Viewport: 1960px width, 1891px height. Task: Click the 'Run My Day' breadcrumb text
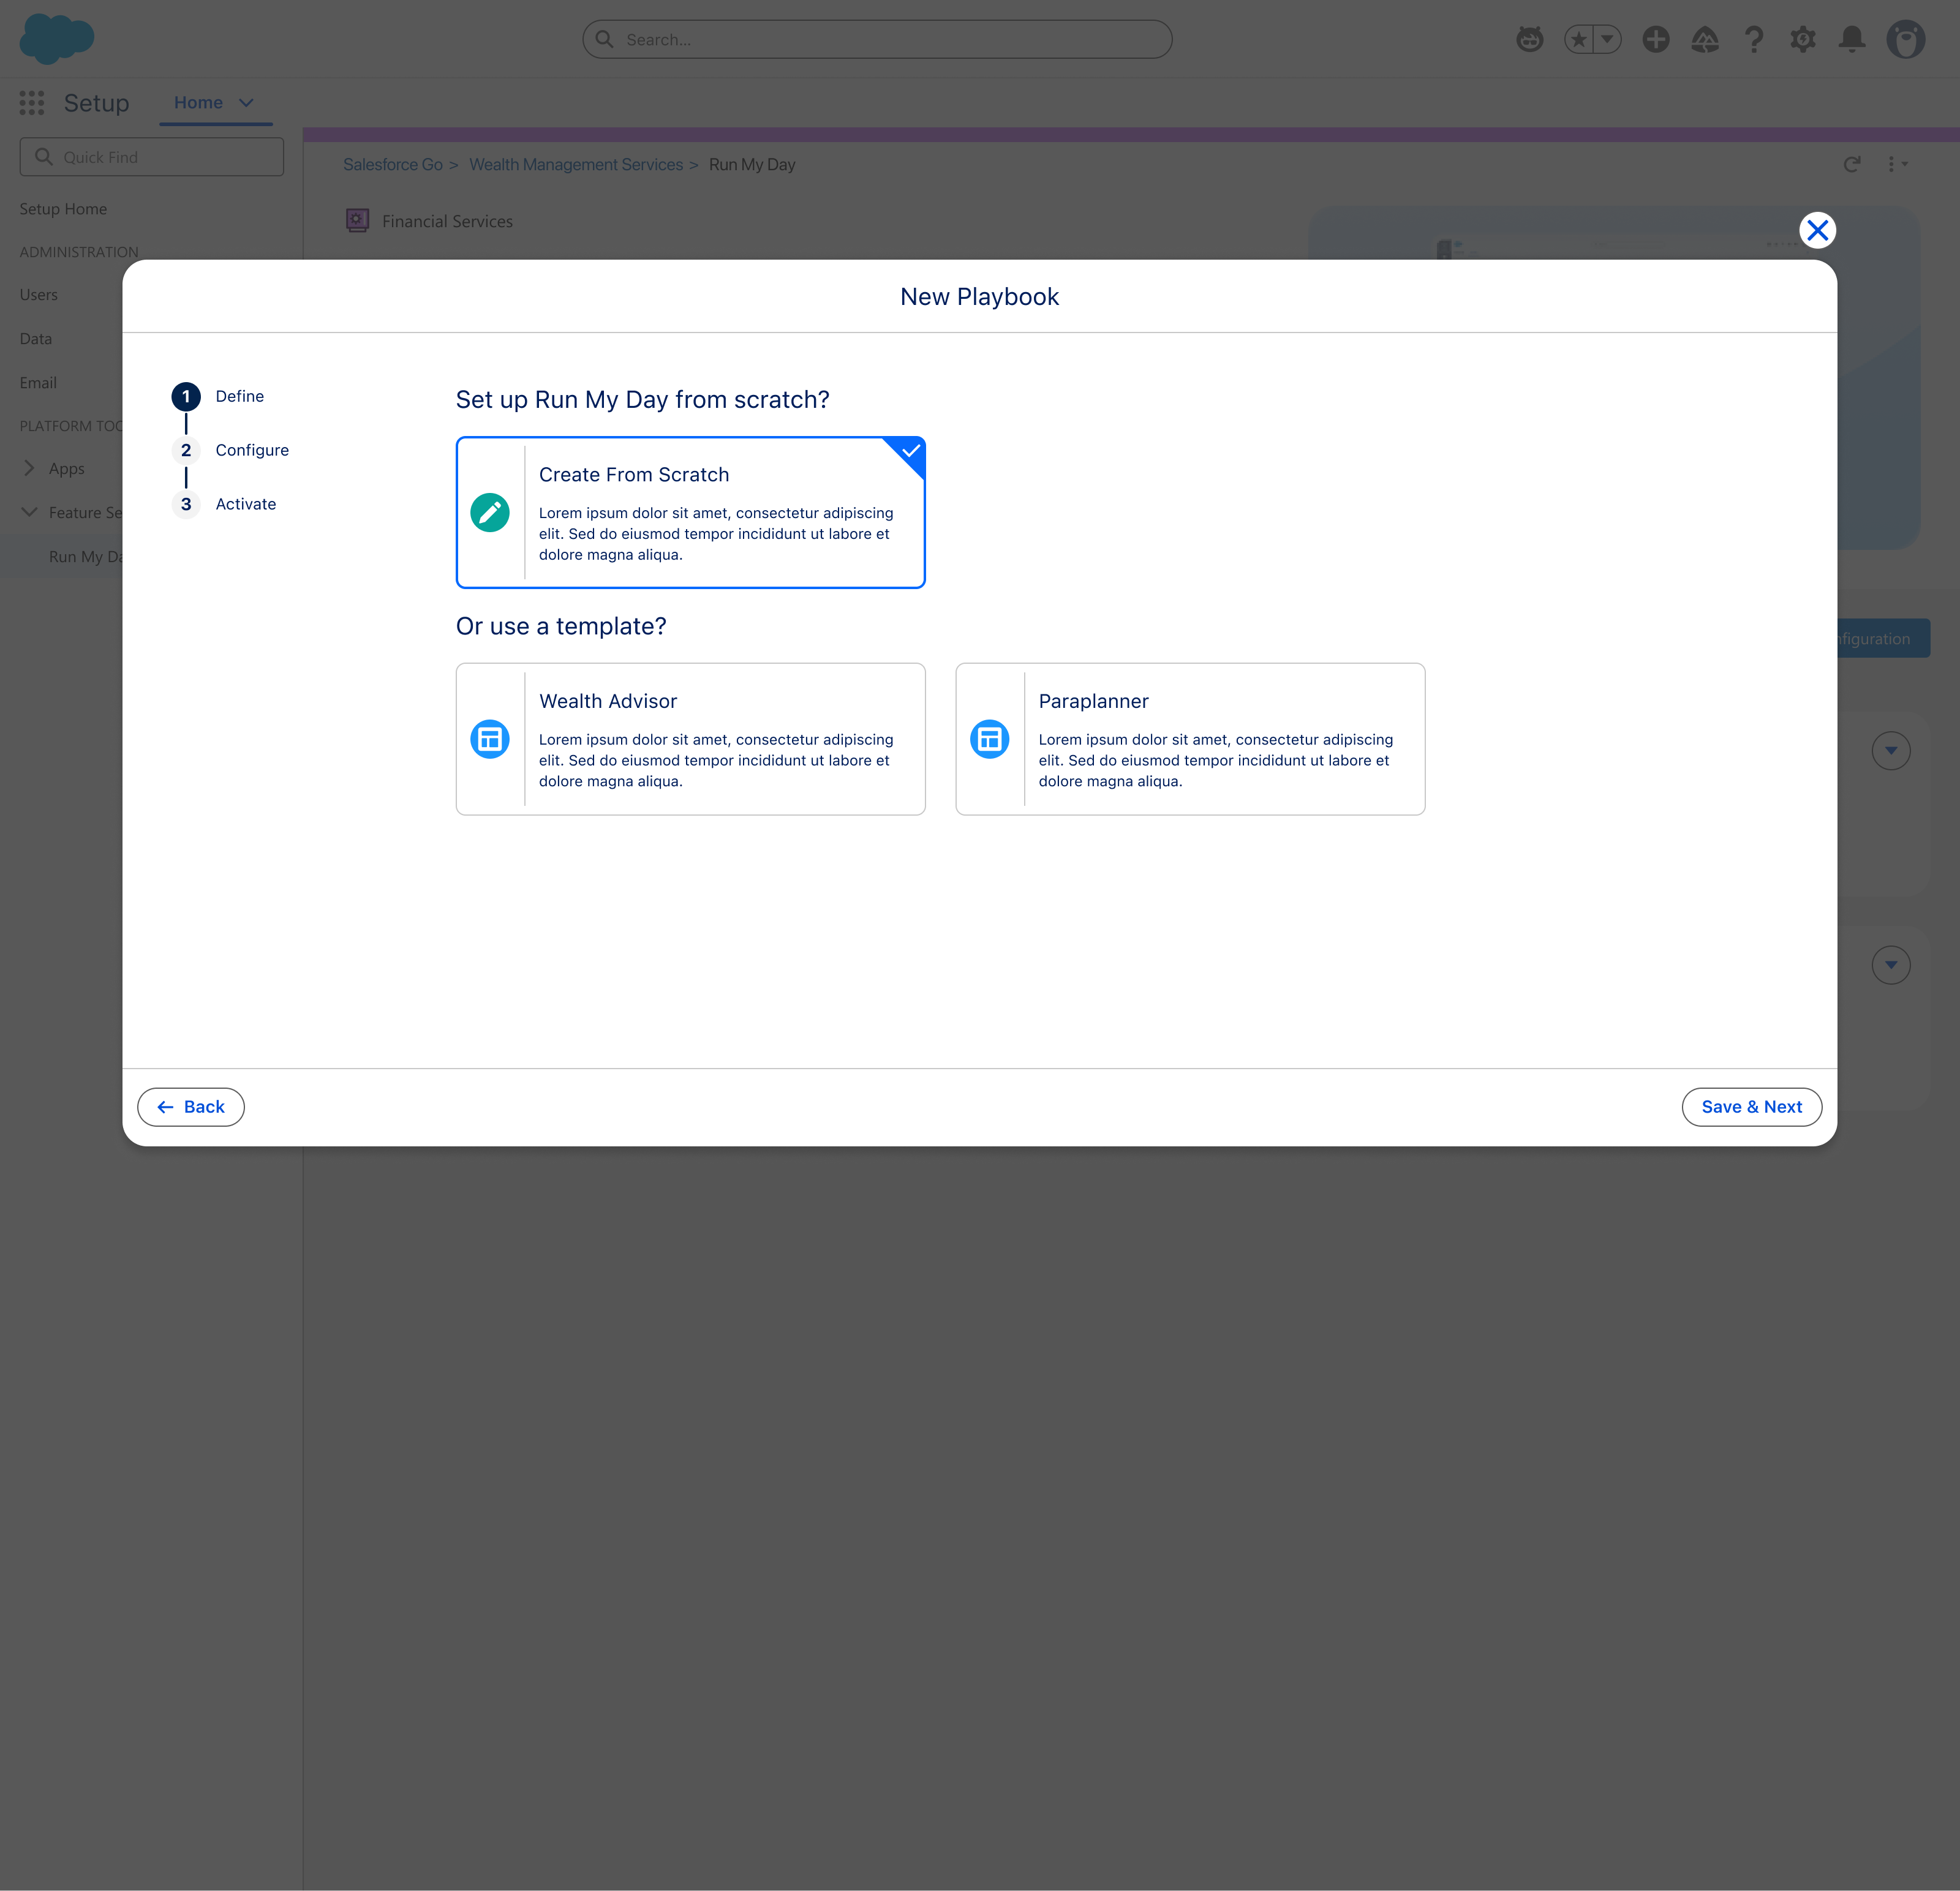(752, 165)
